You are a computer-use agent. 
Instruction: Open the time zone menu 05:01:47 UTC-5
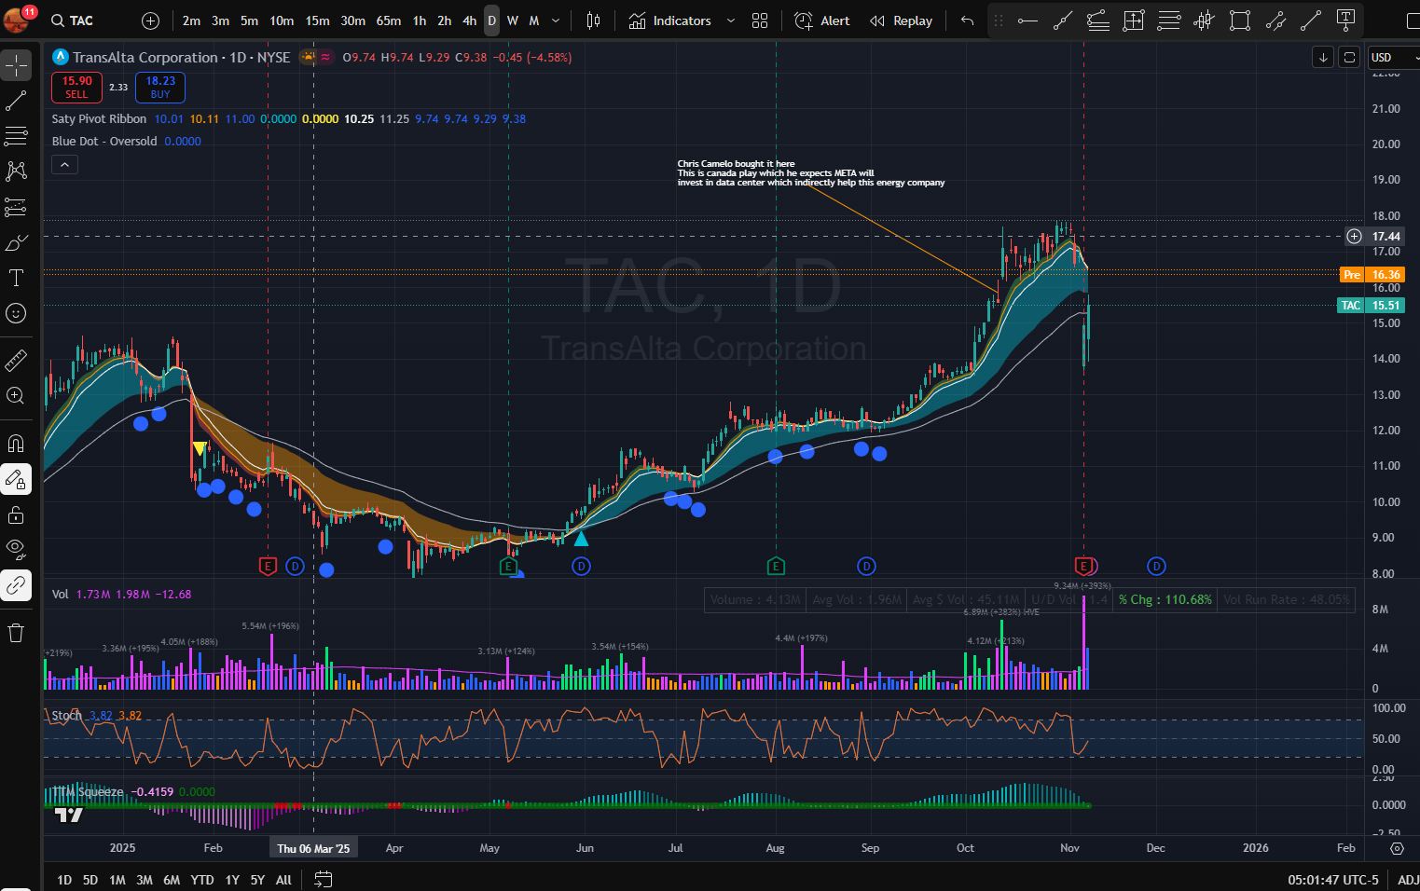(1333, 880)
